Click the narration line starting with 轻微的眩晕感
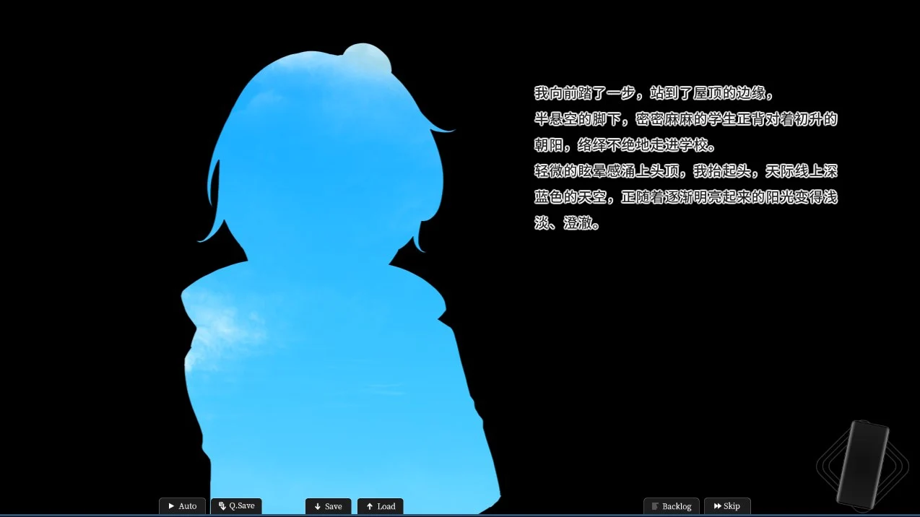Screen dimensions: 920x517 point(685,171)
